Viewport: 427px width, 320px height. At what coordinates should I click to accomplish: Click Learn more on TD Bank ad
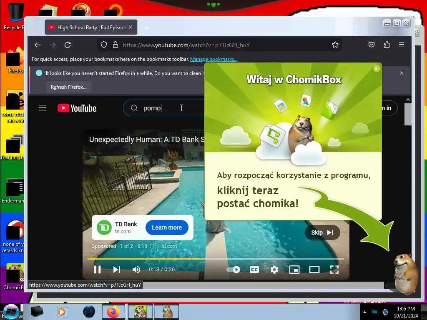(167, 227)
